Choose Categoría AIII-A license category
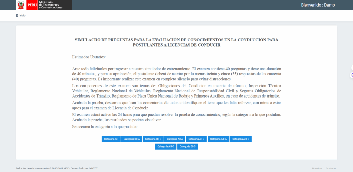Viewport: 353px width, 172px height. coord(218,139)
